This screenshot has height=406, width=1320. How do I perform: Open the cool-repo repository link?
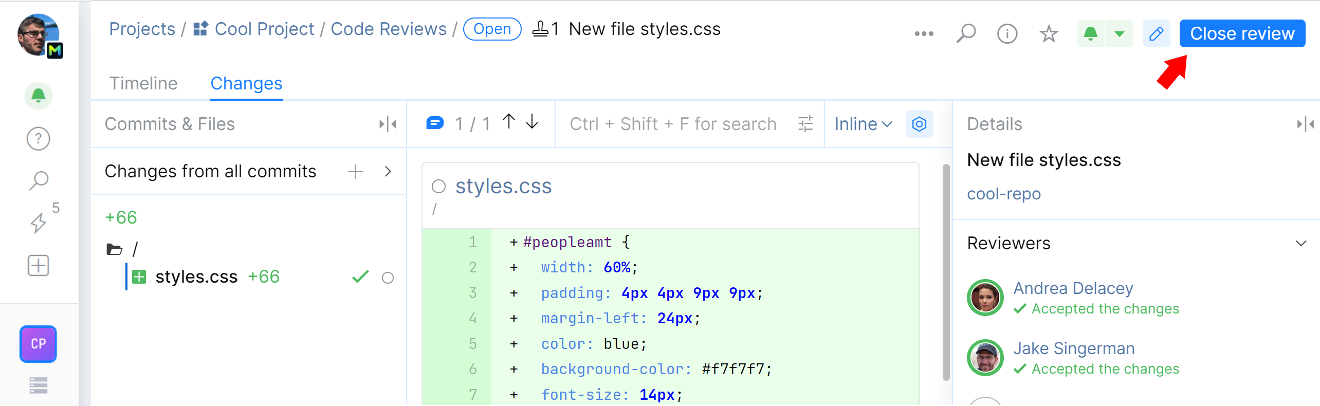[1004, 194]
